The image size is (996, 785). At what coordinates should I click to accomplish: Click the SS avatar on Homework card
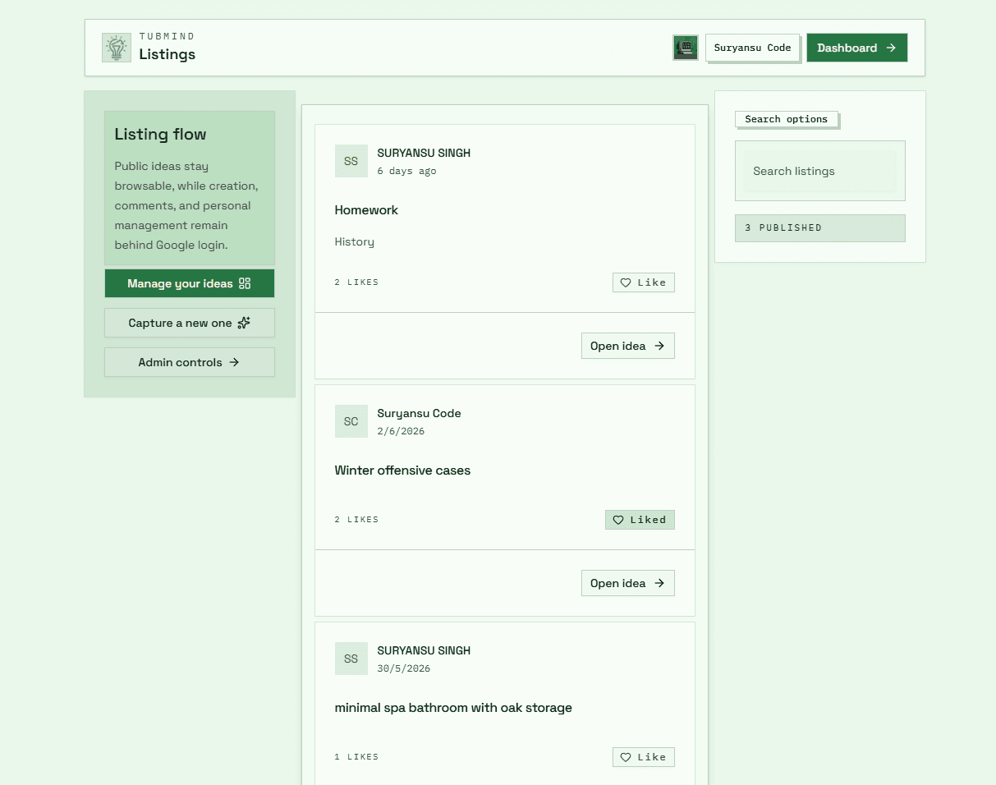pyautogui.click(x=351, y=161)
